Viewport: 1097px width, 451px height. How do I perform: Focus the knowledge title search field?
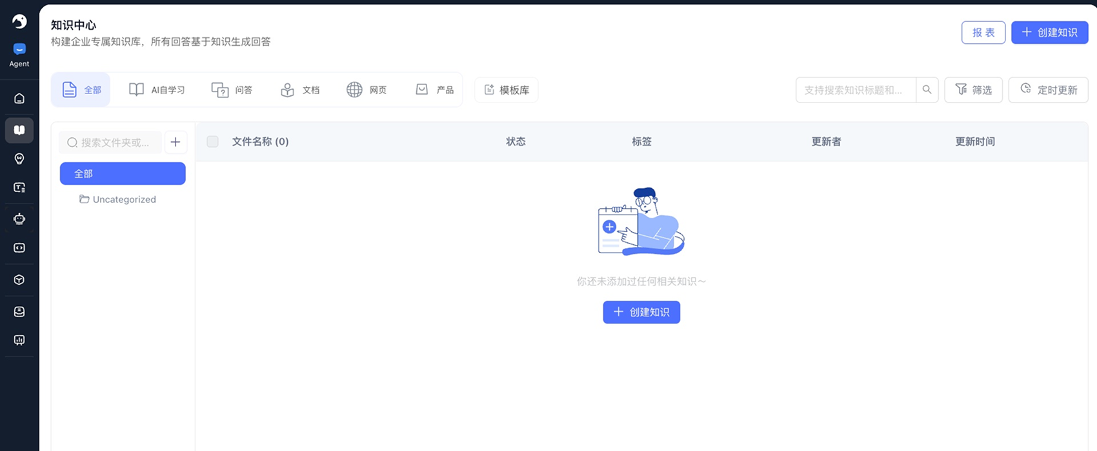pyautogui.click(x=856, y=90)
